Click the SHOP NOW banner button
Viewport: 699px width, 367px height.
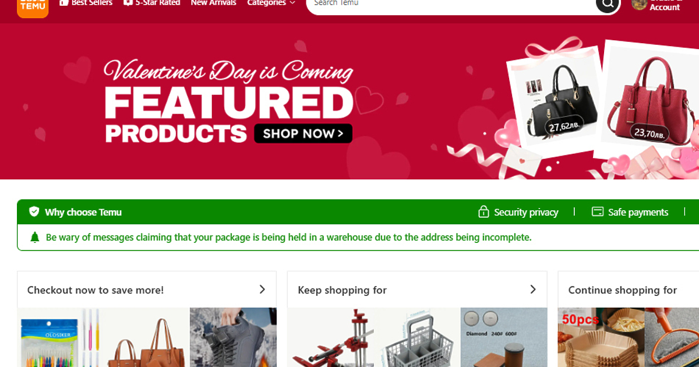pyautogui.click(x=303, y=133)
